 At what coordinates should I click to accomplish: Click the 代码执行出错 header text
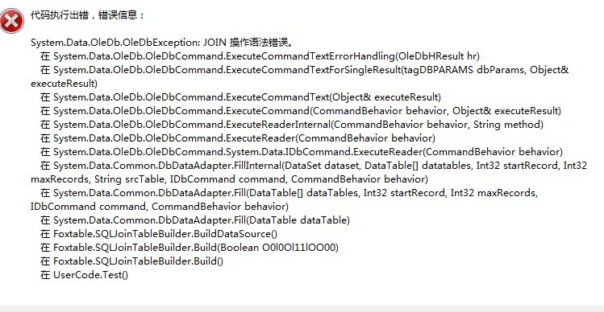60,15
